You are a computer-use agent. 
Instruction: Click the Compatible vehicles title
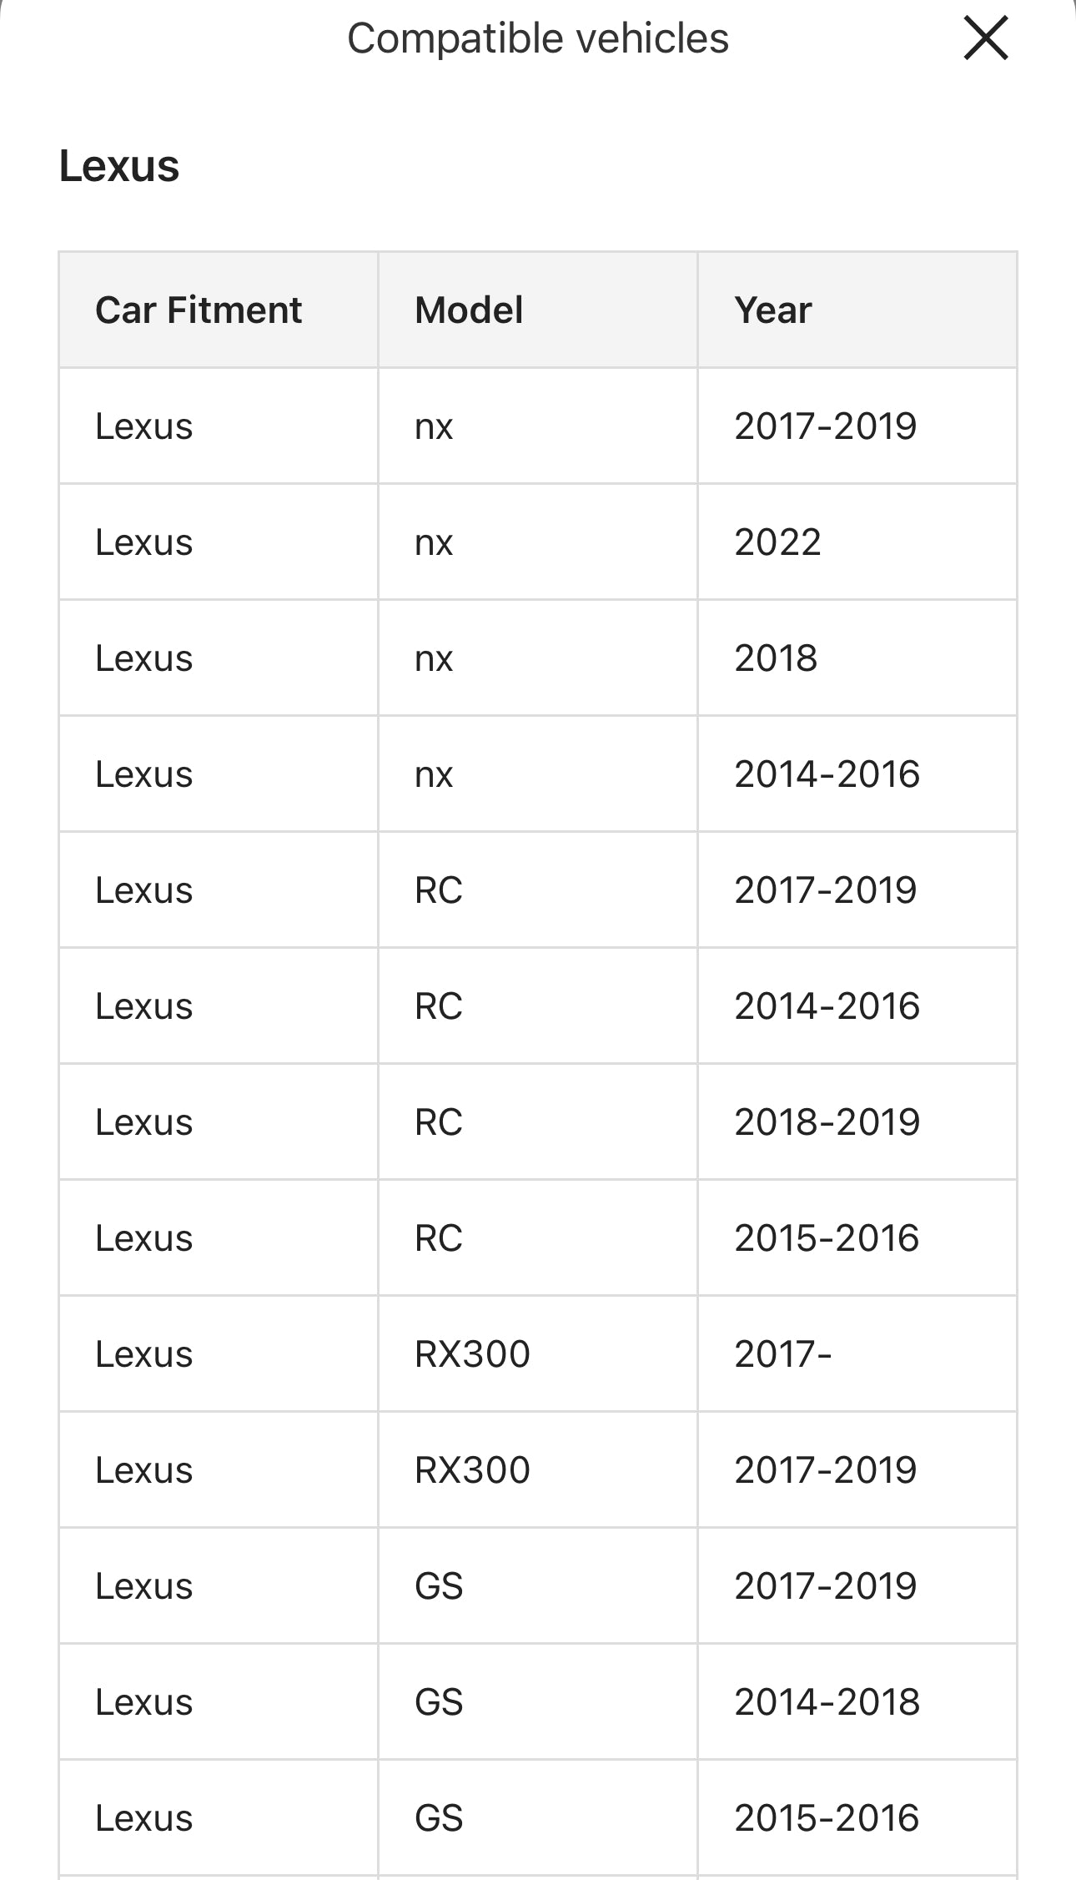[x=538, y=38]
